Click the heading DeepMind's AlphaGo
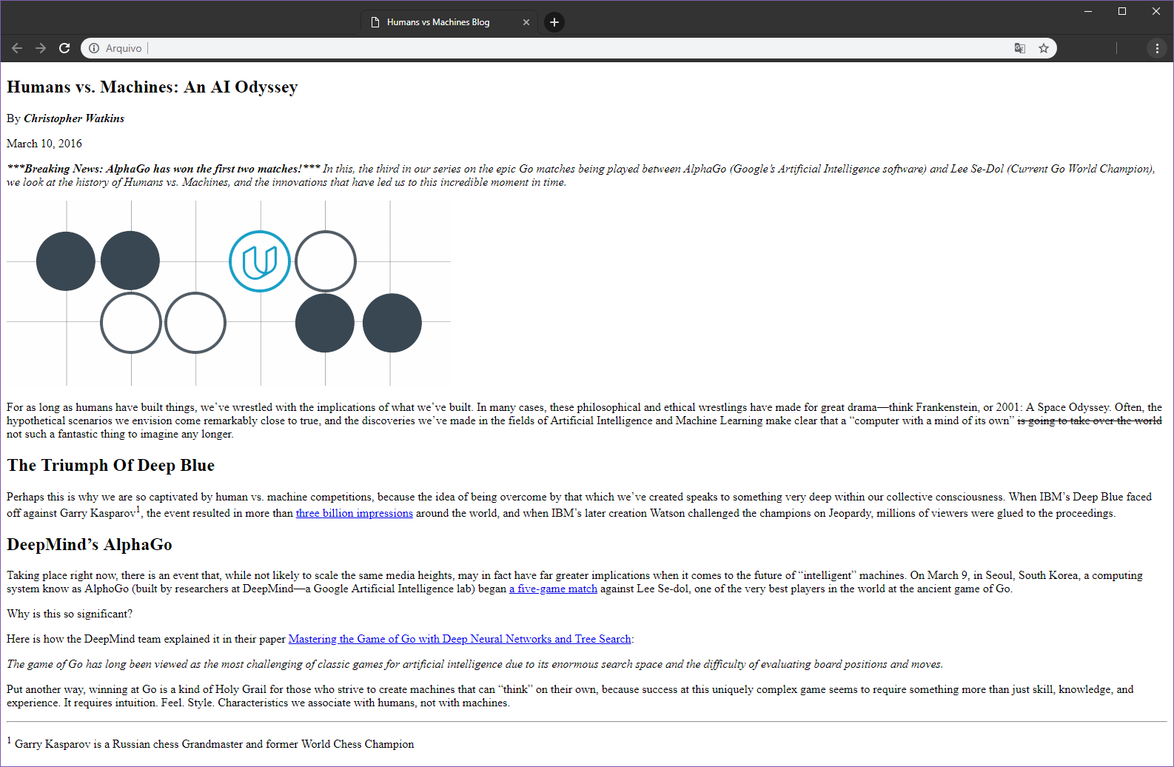Viewport: 1174px width, 767px height. 90,545
